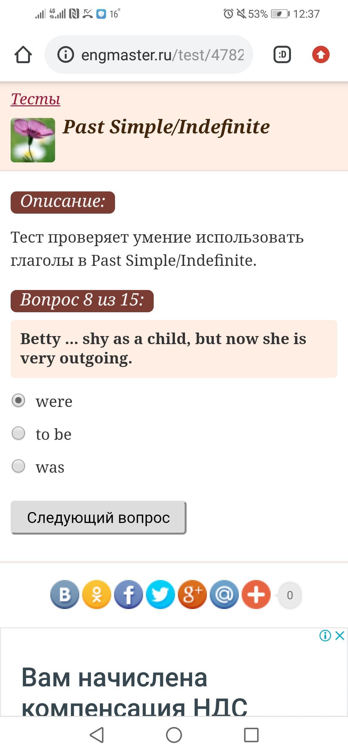
Task: Share via Mail.ru @ icon
Action: click(x=224, y=594)
